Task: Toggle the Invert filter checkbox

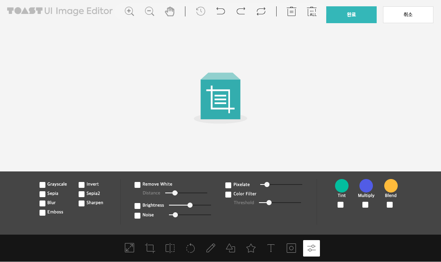Action: click(x=82, y=184)
